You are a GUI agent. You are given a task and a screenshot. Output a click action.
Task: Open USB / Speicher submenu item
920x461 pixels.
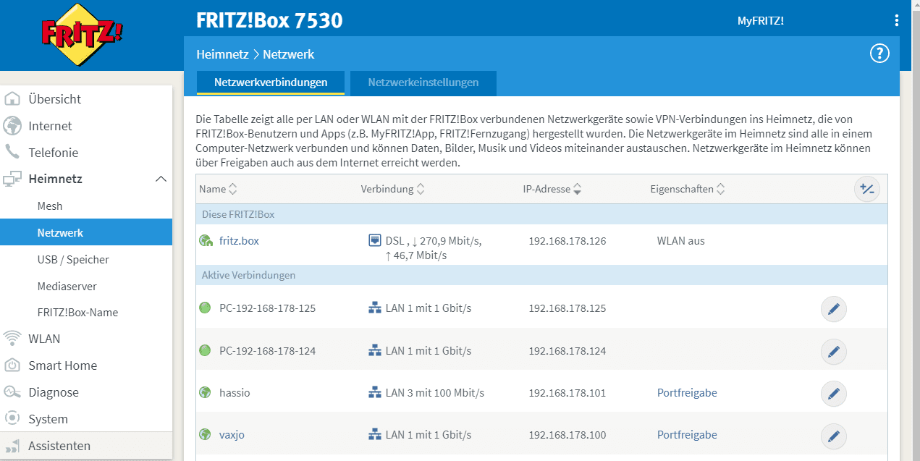(73, 260)
